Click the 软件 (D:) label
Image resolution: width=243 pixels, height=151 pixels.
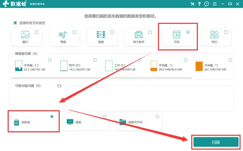(x=75, y=65)
